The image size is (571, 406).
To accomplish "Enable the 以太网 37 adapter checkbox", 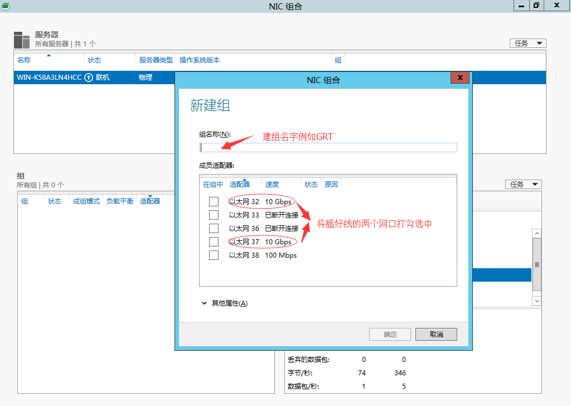I will 214,241.
